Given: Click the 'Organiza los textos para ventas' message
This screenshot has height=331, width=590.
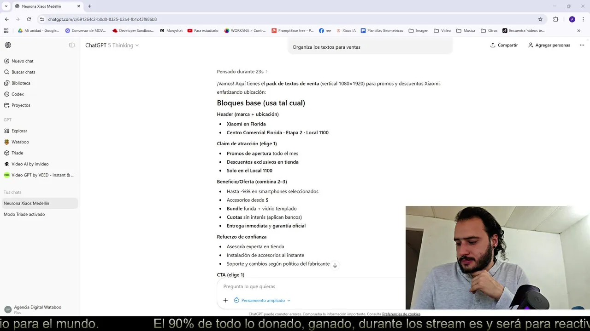Looking at the screenshot, I should pyautogui.click(x=326, y=47).
